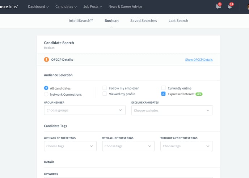Enable the Viewed my profile checkbox
The image size is (249, 178).
105,94
